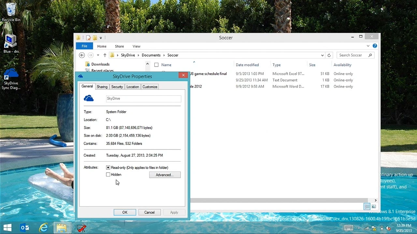Viewport: 417px width, 234px height.
Task: Go back in the Soccer Explorer window
Action: pos(82,55)
